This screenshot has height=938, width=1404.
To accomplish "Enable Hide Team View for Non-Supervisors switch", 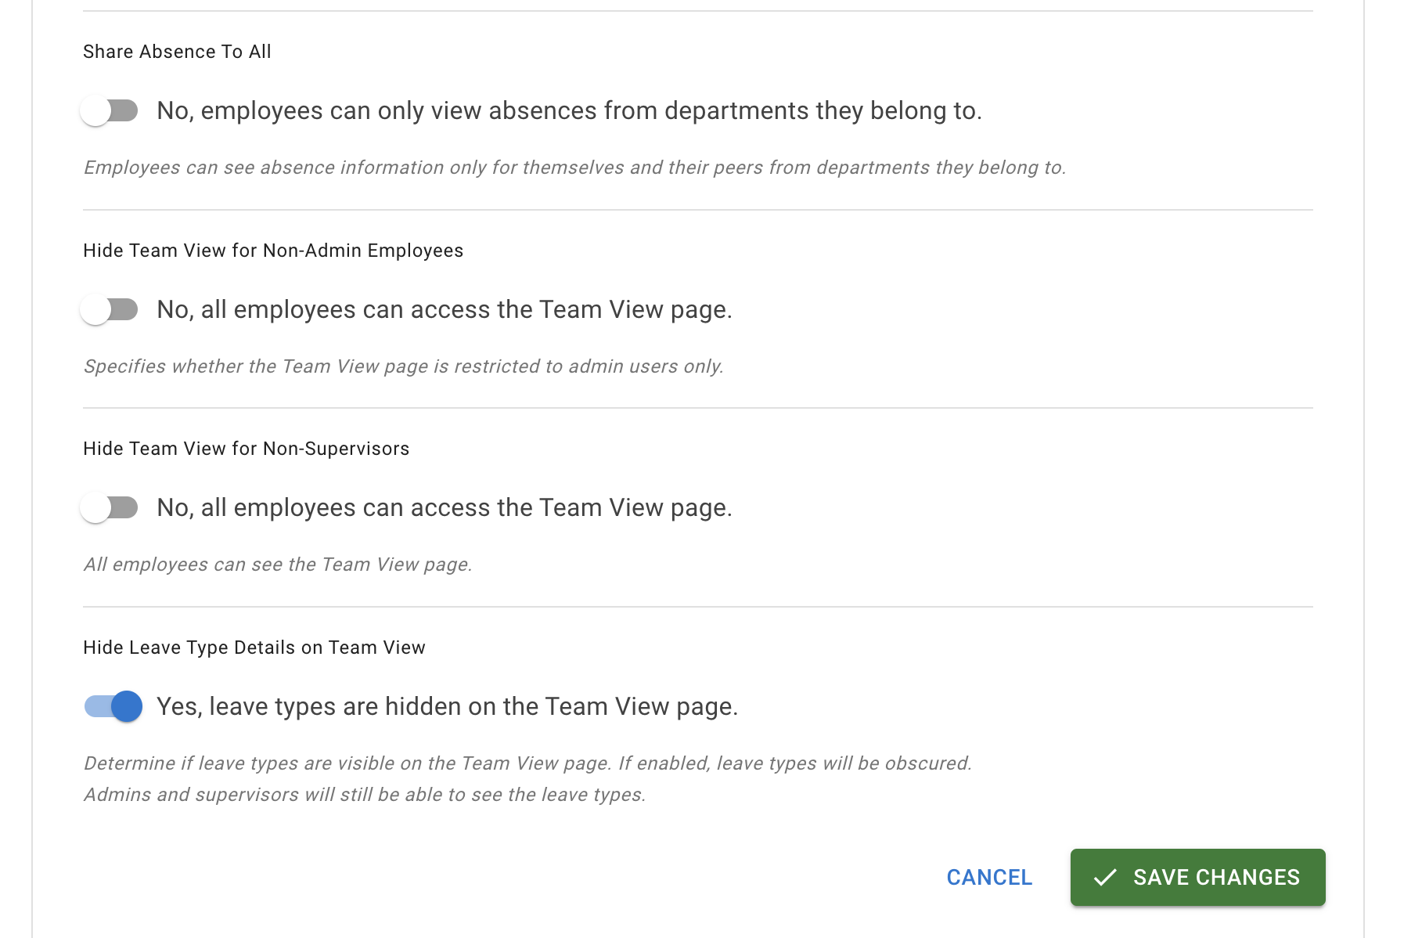I will click(x=110, y=507).
